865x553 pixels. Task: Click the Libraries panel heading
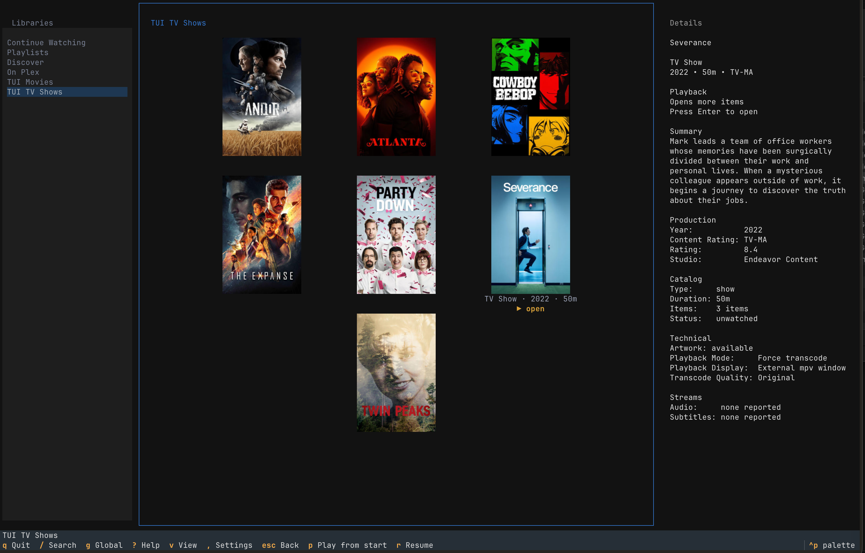(x=32, y=23)
